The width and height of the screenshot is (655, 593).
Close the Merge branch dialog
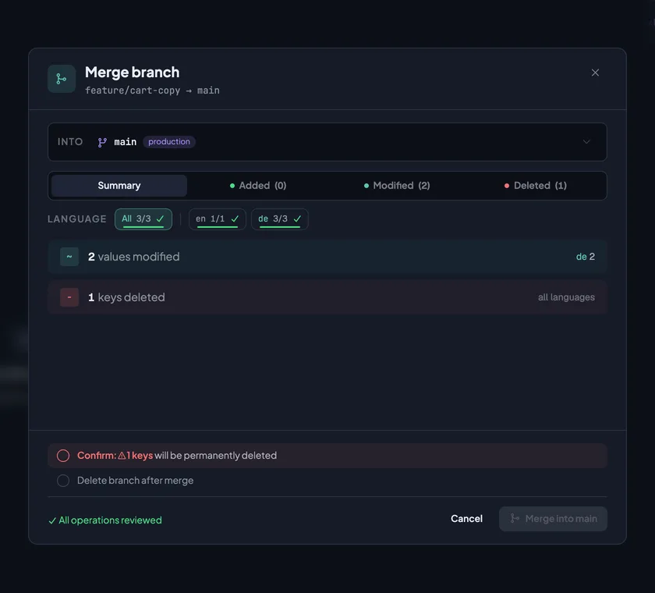pyautogui.click(x=595, y=73)
